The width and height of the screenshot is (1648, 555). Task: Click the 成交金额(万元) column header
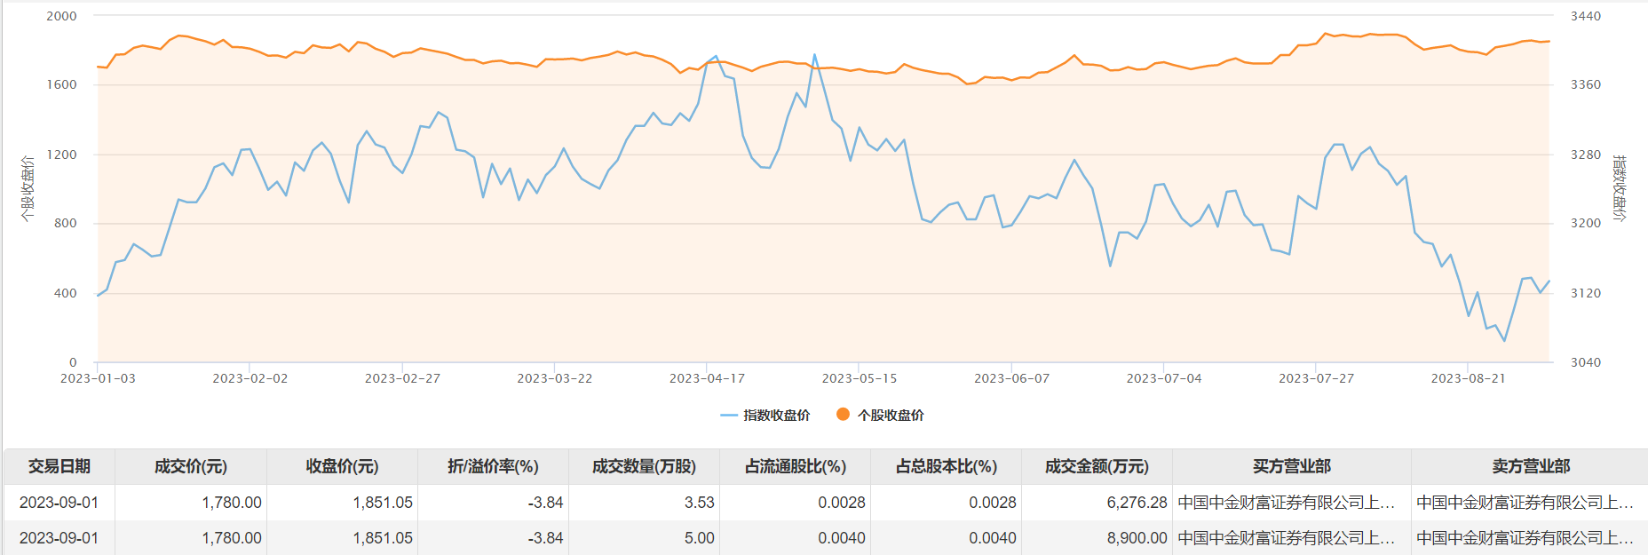[x=1097, y=466]
